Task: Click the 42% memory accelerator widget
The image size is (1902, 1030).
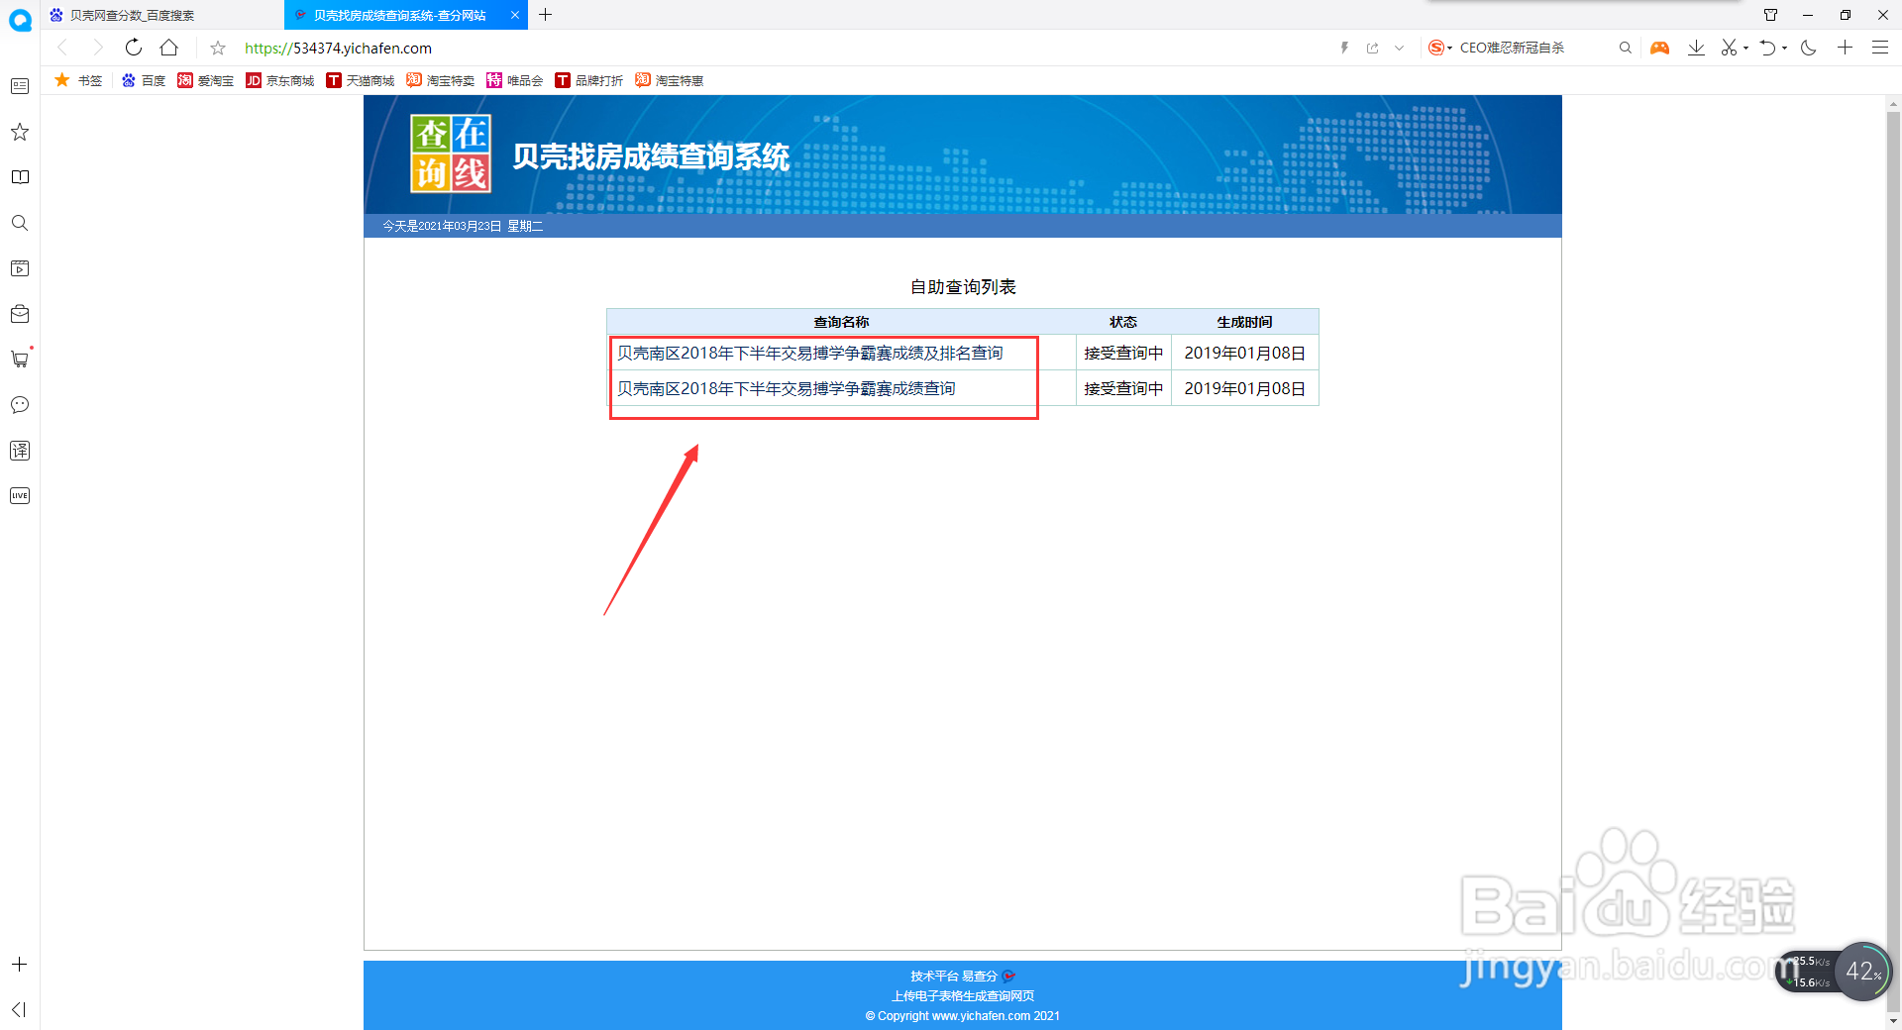Action: [1862, 972]
